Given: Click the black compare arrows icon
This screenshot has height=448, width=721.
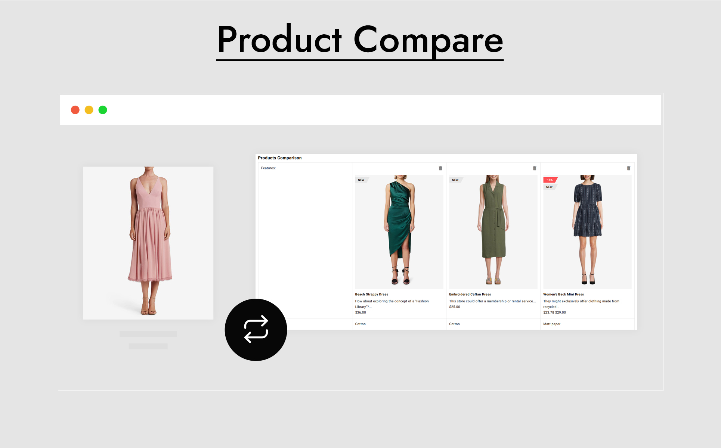Looking at the screenshot, I should [x=256, y=329].
